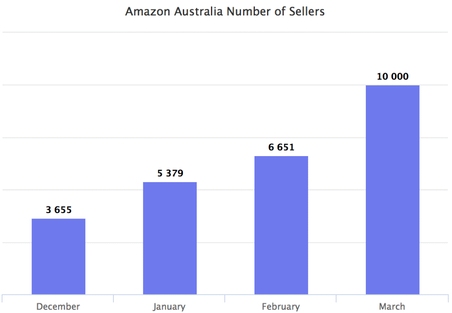452x313 pixels.
Task: Click the February axis label
Action: point(281,307)
